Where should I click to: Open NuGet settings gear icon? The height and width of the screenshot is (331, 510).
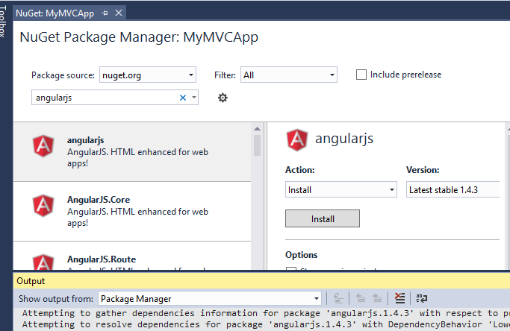222,98
